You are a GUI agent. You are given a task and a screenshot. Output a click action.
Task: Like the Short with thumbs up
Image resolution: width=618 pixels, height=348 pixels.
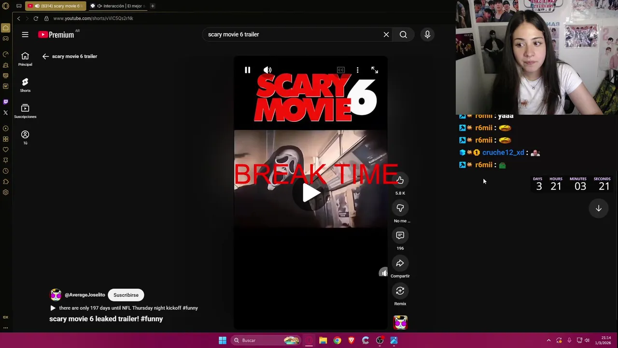point(400,180)
